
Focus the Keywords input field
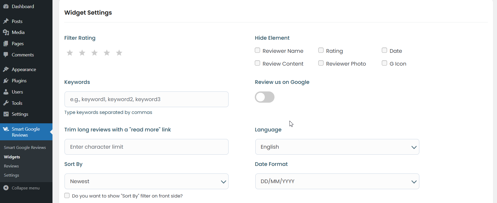click(146, 99)
